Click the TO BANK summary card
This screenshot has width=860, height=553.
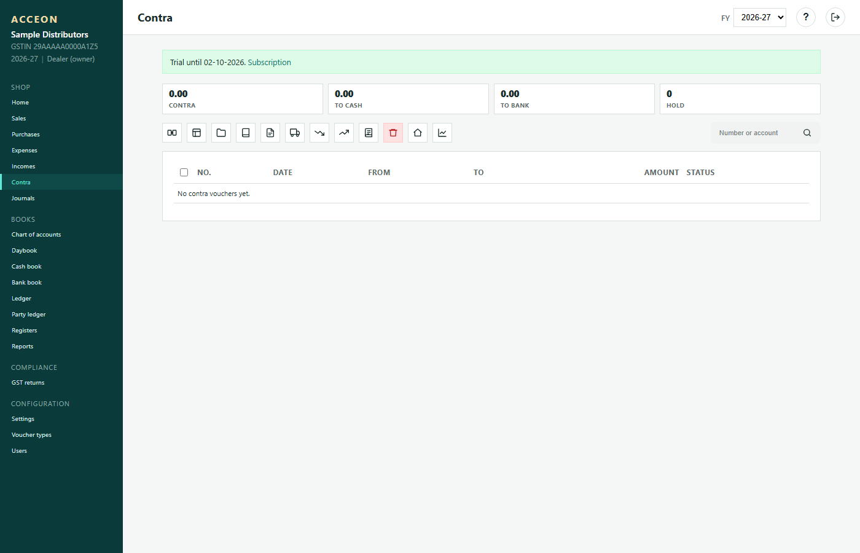pos(574,99)
